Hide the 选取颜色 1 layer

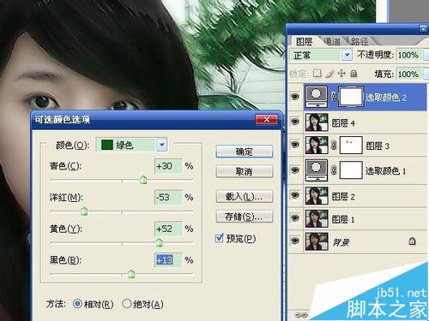(295, 170)
